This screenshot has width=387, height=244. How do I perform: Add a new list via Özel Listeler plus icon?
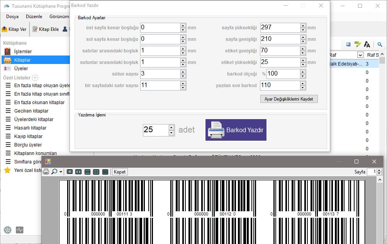click(35, 78)
